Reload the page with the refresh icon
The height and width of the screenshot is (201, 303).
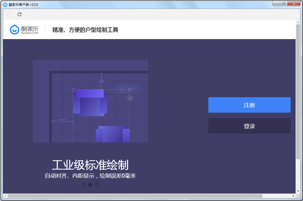pyautogui.click(x=19, y=14)
